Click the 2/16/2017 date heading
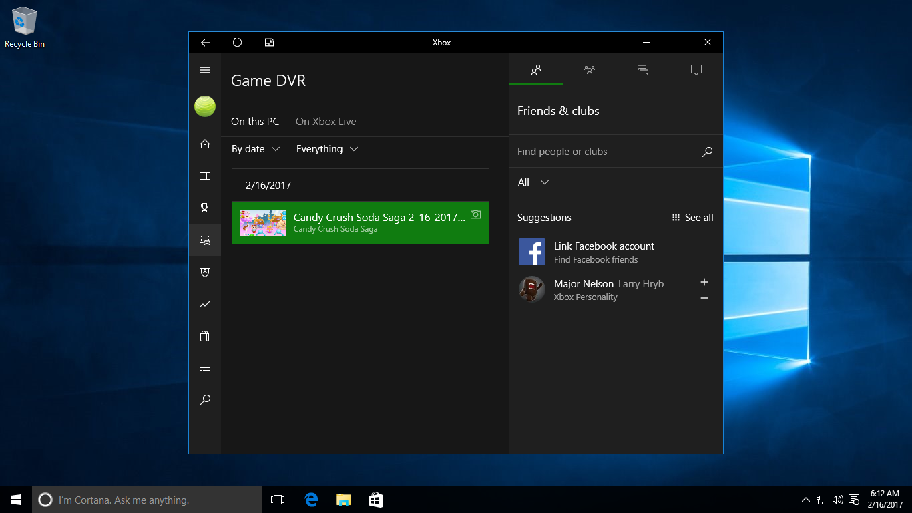The height and width of the screenshot is (513, 912). point(268,186)
